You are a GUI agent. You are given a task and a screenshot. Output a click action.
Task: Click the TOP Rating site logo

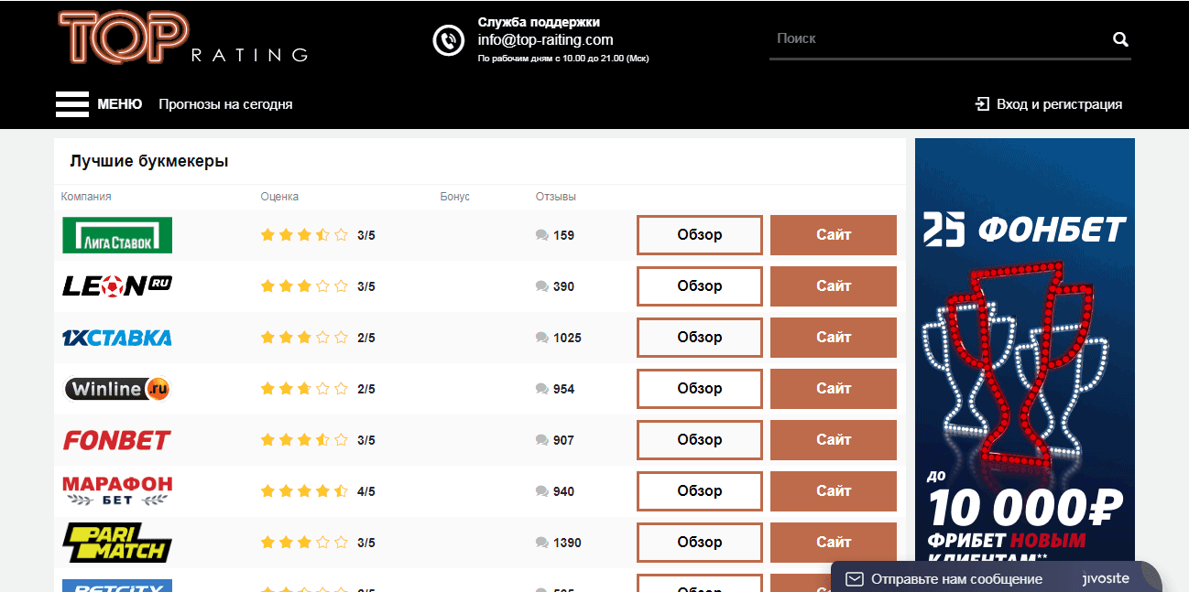tap(182, 38)
